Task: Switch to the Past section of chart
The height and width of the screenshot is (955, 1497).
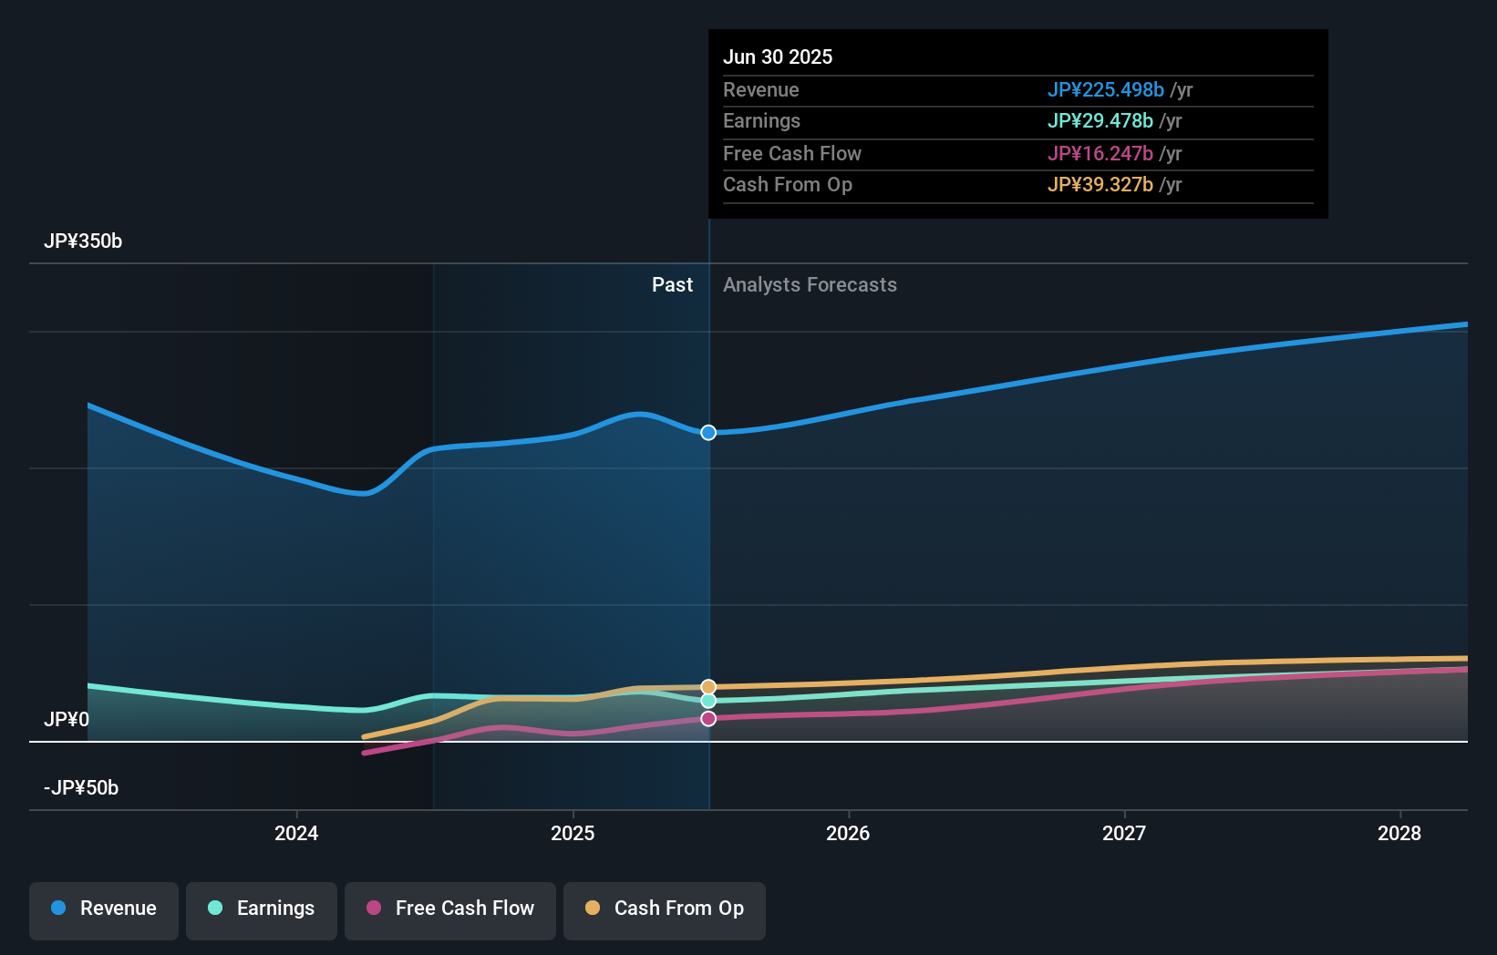Action: pyautogui.click(x=672, y=284)
